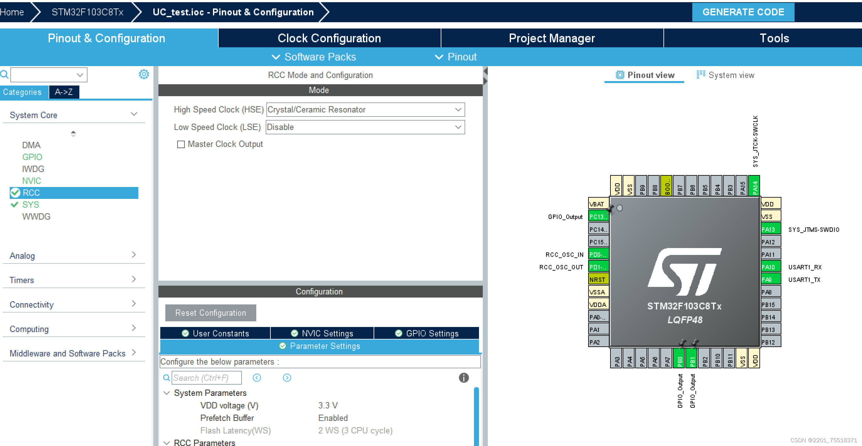Switch to Clock Configuration tab

pyautogui.click(x=329, y=39)
